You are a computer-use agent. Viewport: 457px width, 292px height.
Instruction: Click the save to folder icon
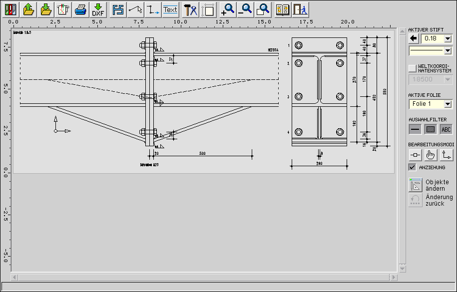pyautogui.click(x=46, y=9)
